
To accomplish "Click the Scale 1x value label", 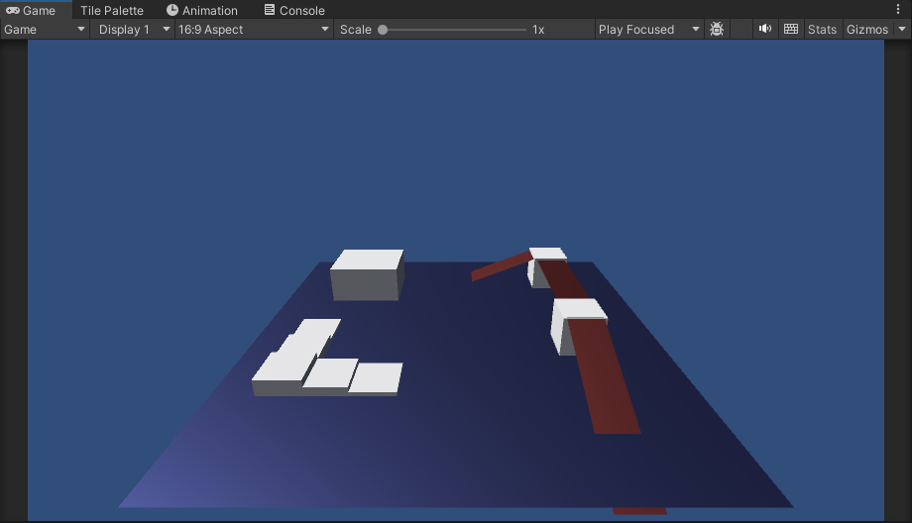I will pyautogui.click(x=538, y=30).
